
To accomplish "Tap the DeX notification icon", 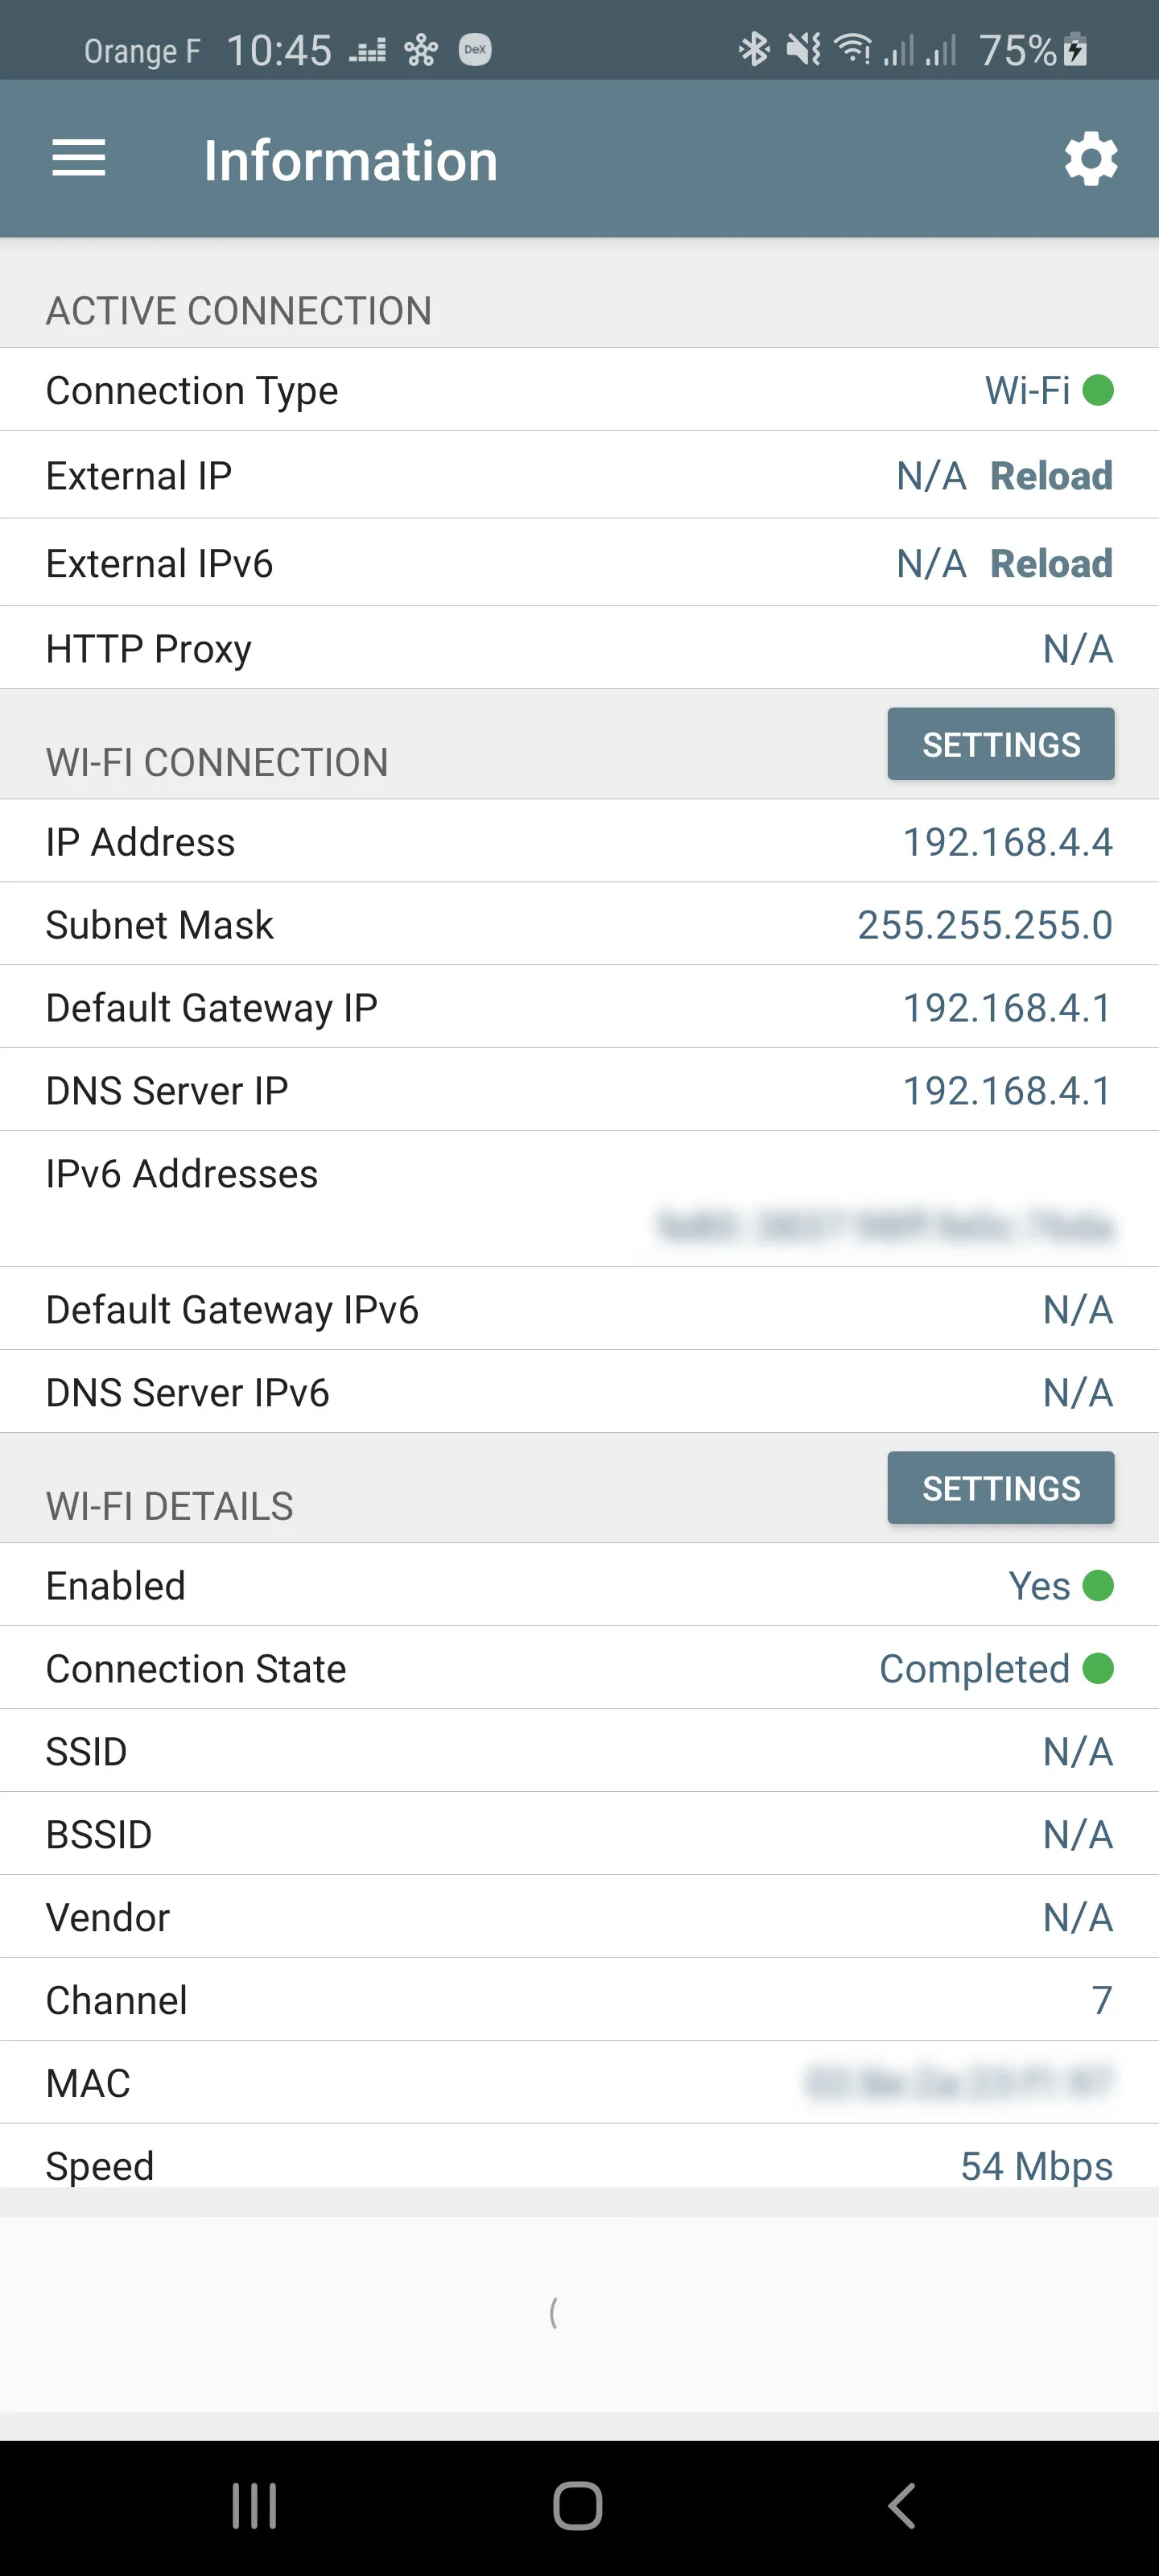I will pyautogui.click(x=475, y=49).
